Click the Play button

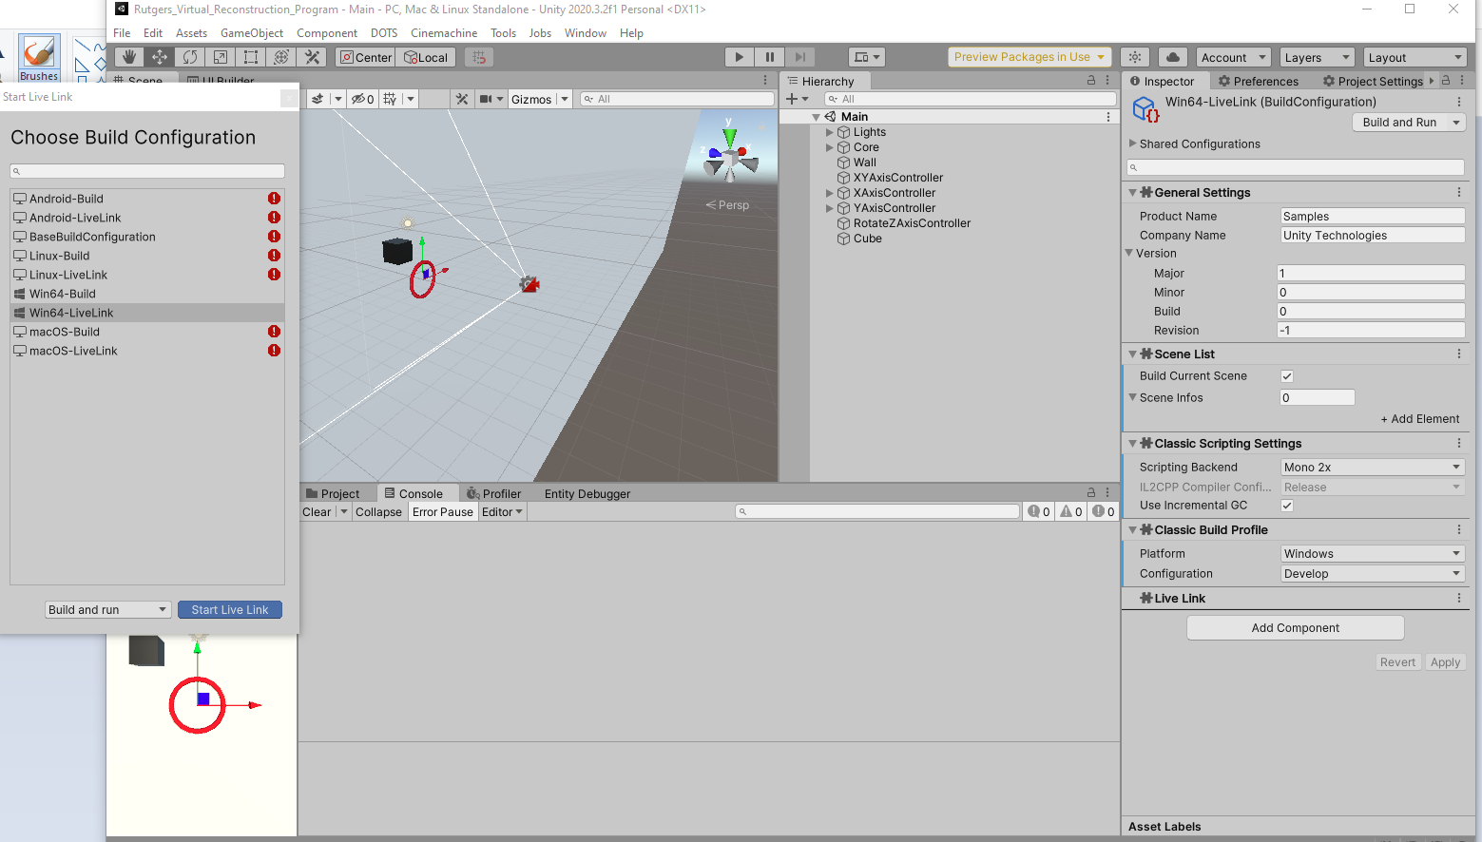pyautogui.click(x=740, y=57)
